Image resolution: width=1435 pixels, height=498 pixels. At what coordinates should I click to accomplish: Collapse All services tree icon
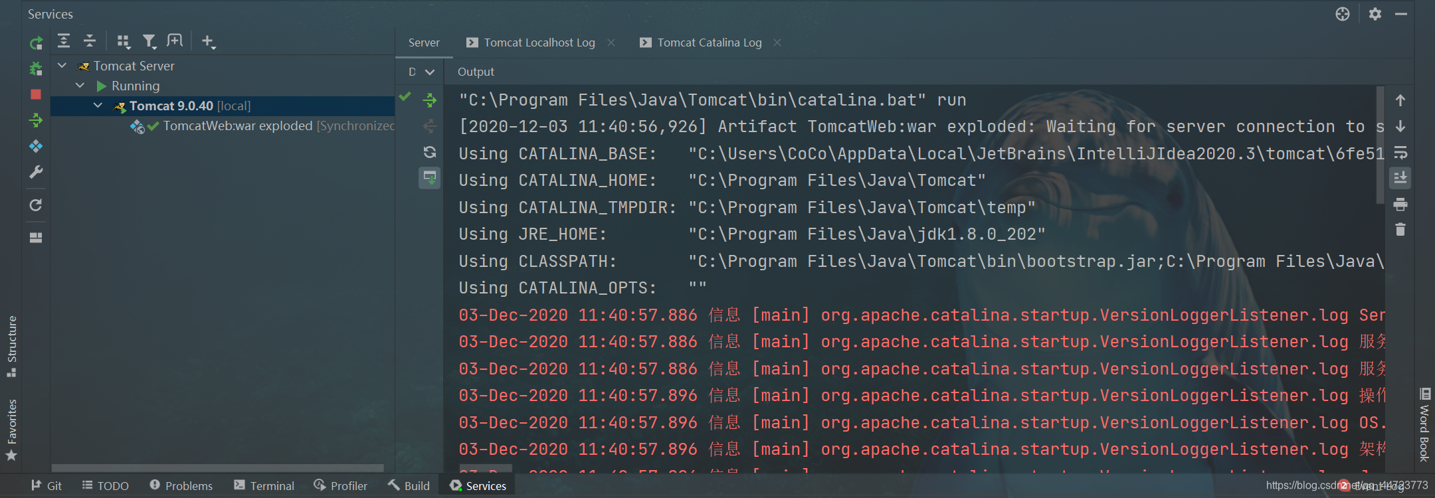[x=90, y=41]
